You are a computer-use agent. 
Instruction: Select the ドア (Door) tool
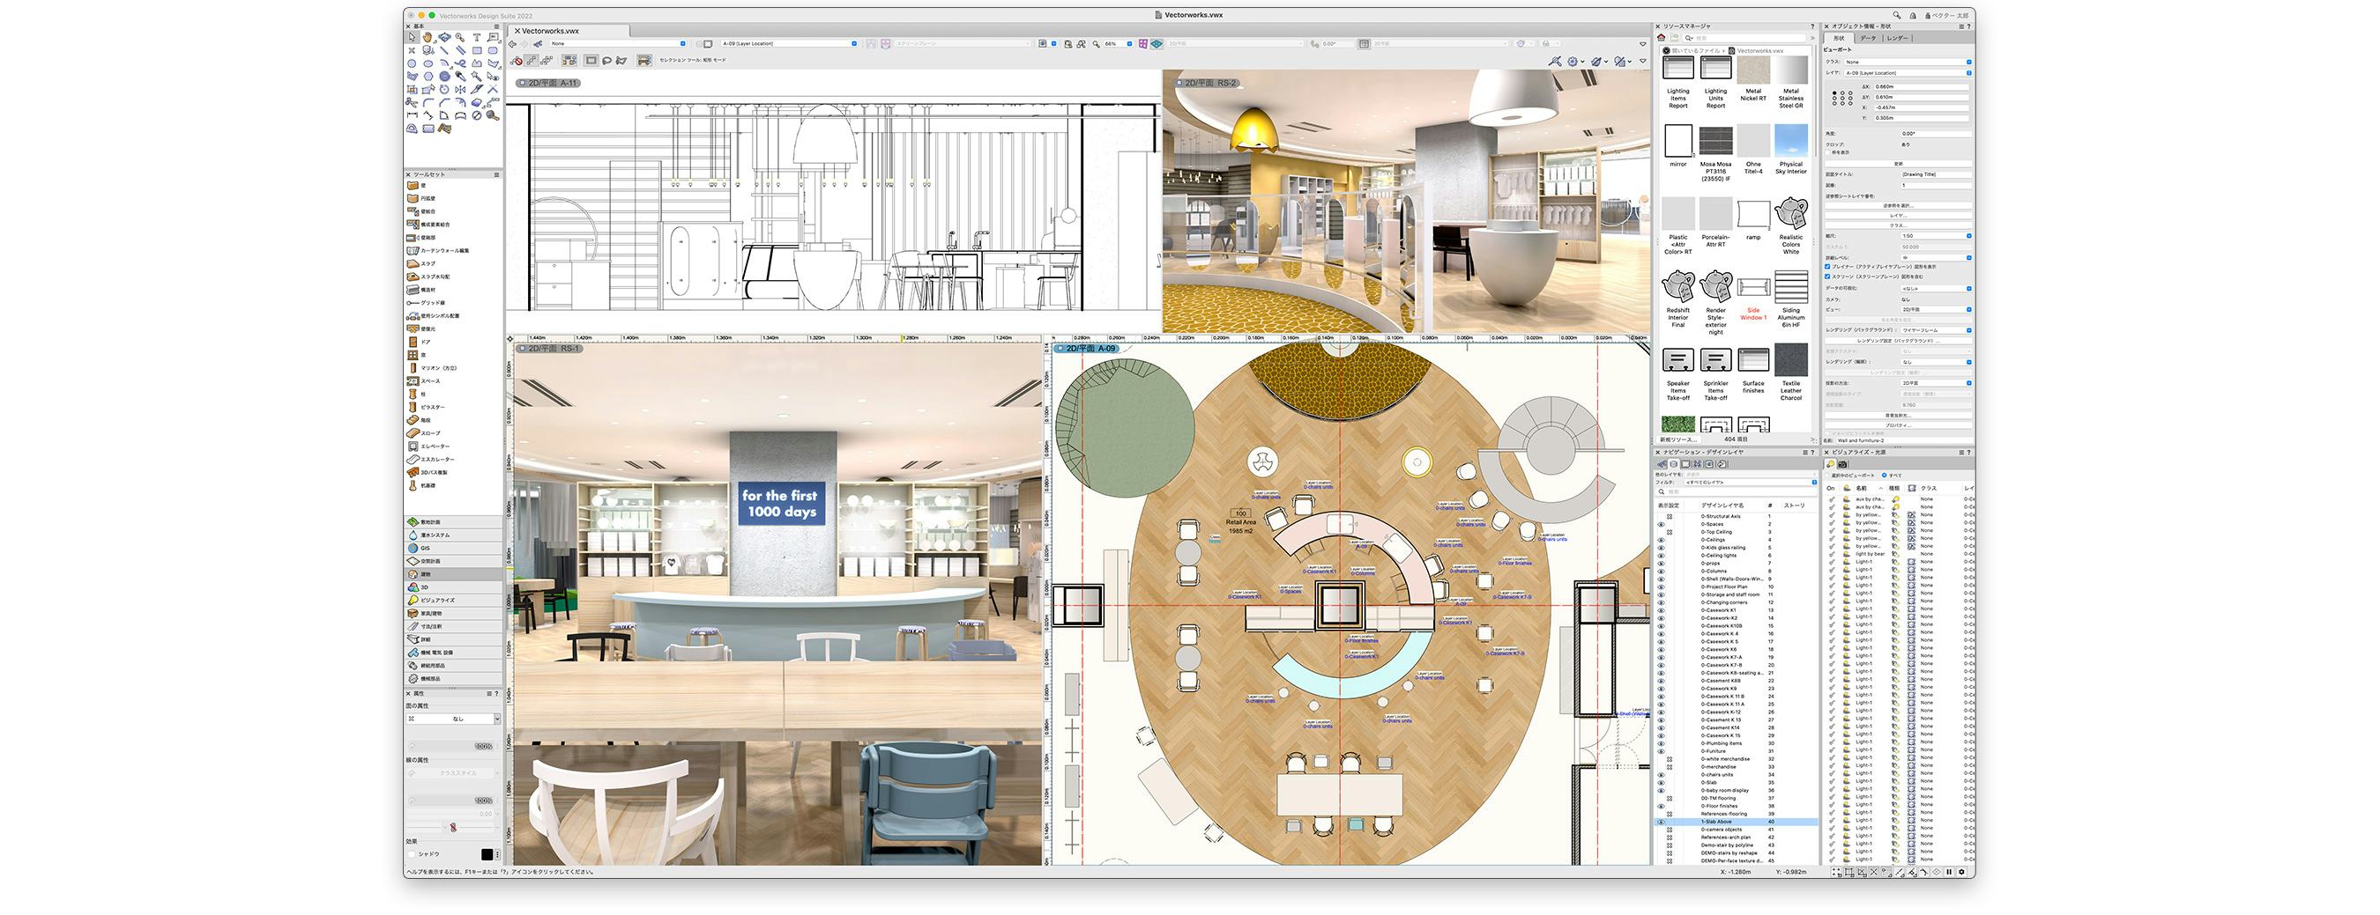412,342
